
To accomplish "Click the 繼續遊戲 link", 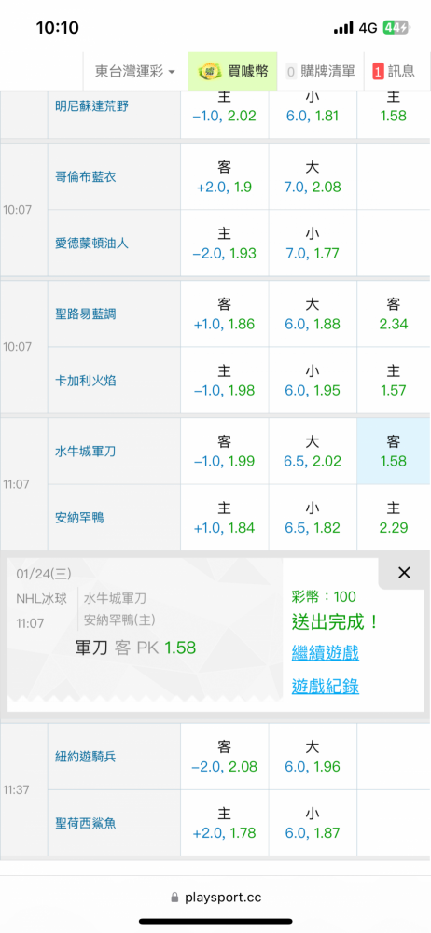I will [x=325, y=653].
